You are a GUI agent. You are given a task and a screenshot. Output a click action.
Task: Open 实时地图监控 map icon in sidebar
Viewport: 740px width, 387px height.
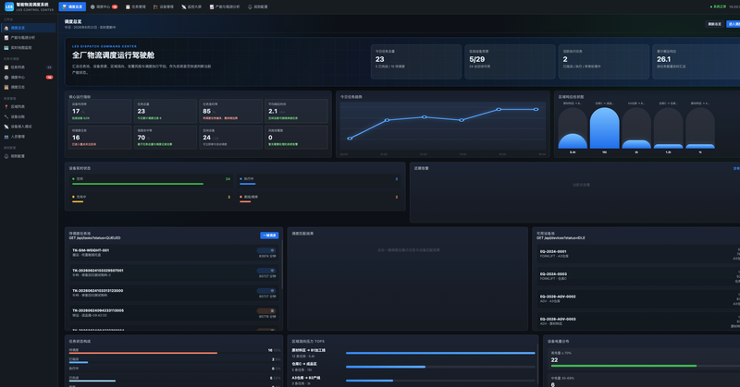pos(6,48)
